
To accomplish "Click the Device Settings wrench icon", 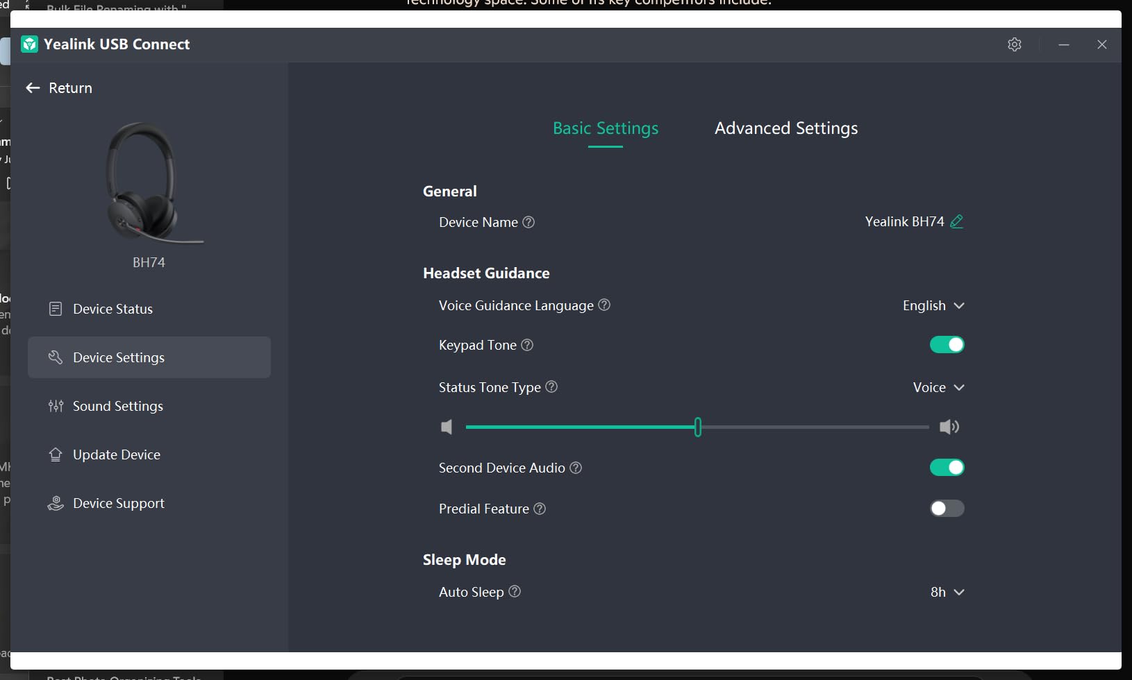I will [x=56, y=357].
